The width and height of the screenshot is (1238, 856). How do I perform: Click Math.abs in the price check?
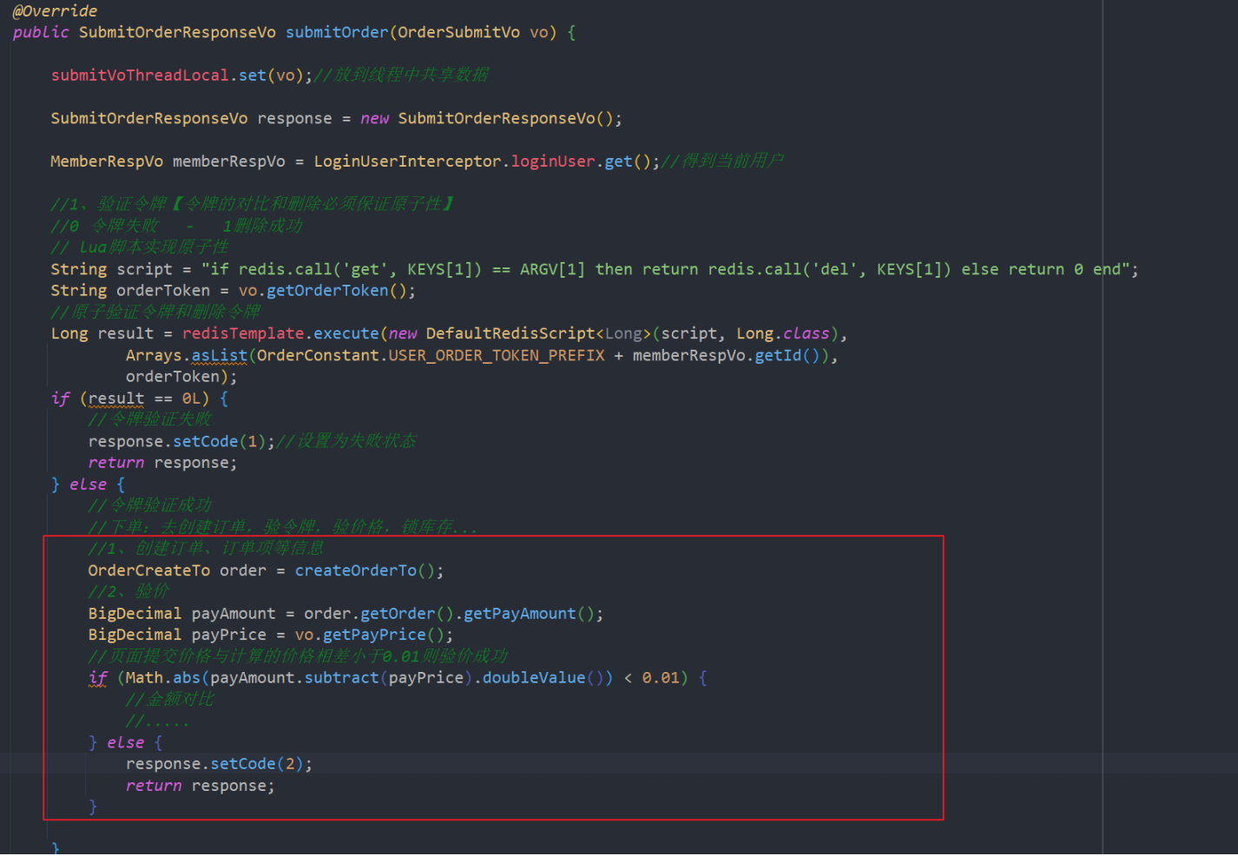162,678
